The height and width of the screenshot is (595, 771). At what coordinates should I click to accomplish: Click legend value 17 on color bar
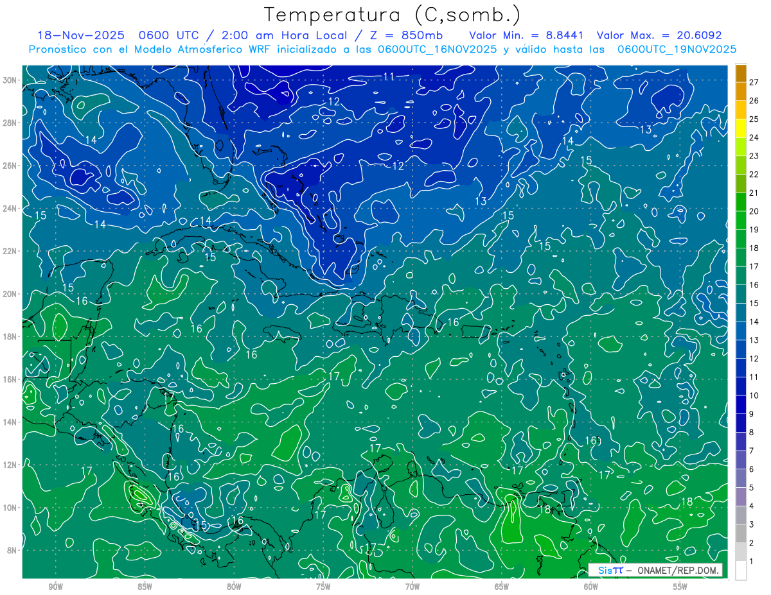click(754, 266)
